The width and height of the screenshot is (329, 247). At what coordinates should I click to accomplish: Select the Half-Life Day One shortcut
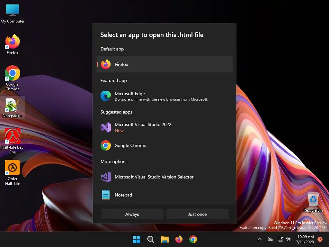13,141
